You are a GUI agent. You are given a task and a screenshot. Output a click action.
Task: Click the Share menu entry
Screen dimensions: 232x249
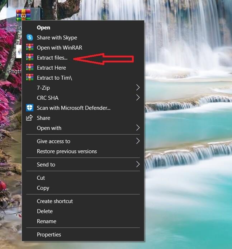tap(83, 118)
